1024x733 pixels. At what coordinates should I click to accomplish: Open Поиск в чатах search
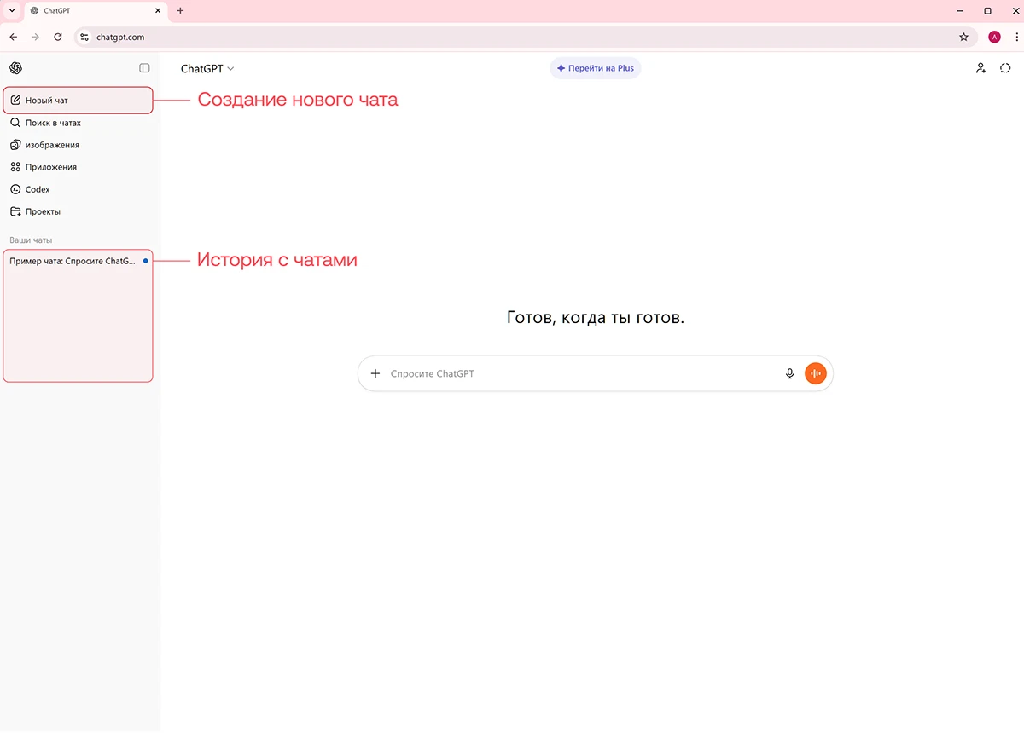click(x=52, y=123)
